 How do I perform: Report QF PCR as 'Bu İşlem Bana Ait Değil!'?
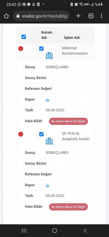click(68, 207)
